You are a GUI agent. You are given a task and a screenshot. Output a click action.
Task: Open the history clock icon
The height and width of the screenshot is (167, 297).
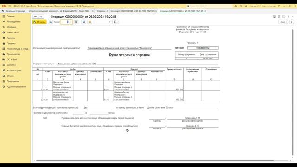pyautogui.click(x=241, y=6)
